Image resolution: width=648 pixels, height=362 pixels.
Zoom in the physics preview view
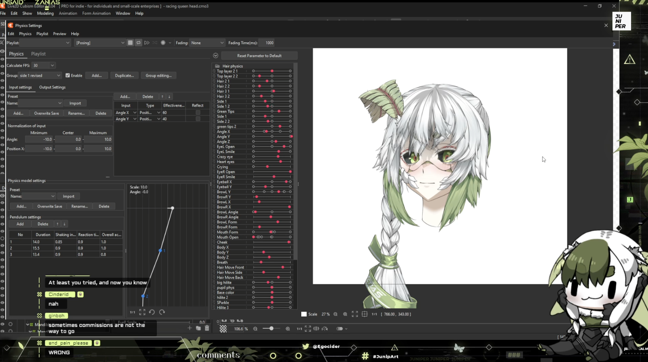coord(345,314)
